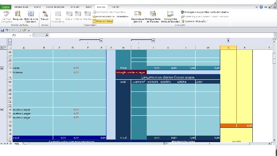
Task: Open the Pesquisar research tool
Action: tap(18, 16)
